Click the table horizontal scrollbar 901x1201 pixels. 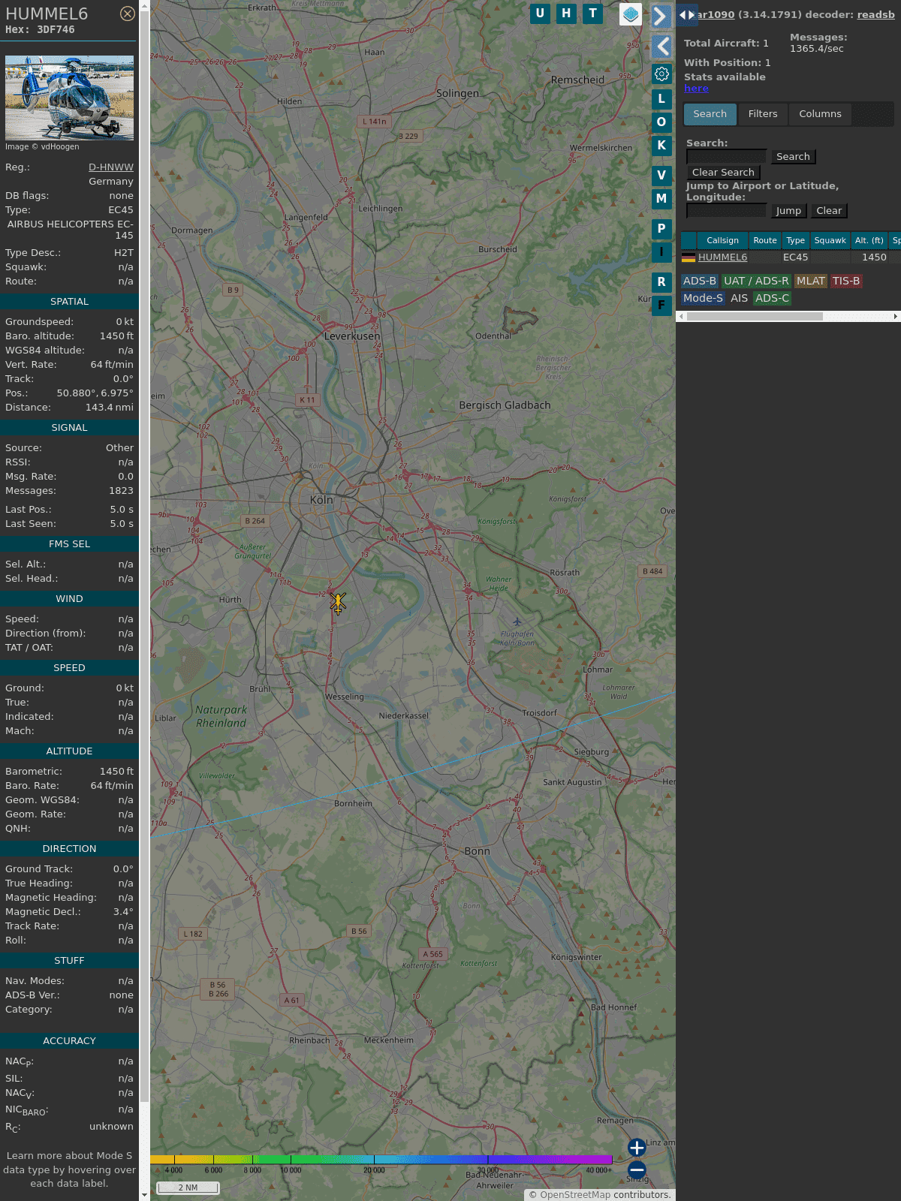point(755,317)
